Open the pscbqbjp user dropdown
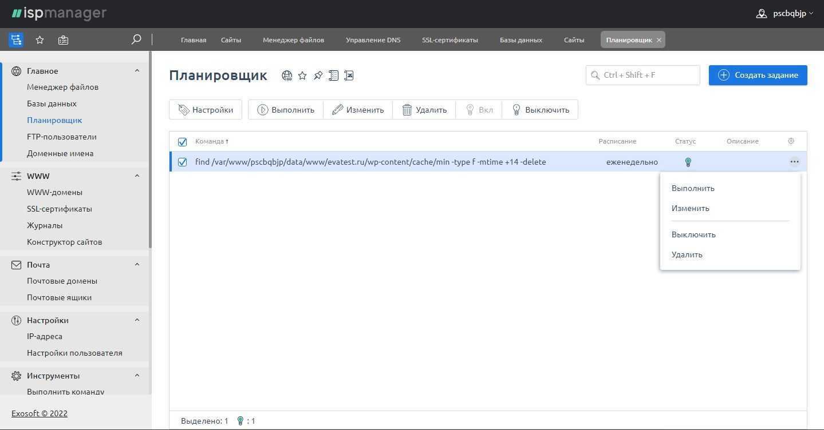This screenshot has width=824, height=430. 784,14
